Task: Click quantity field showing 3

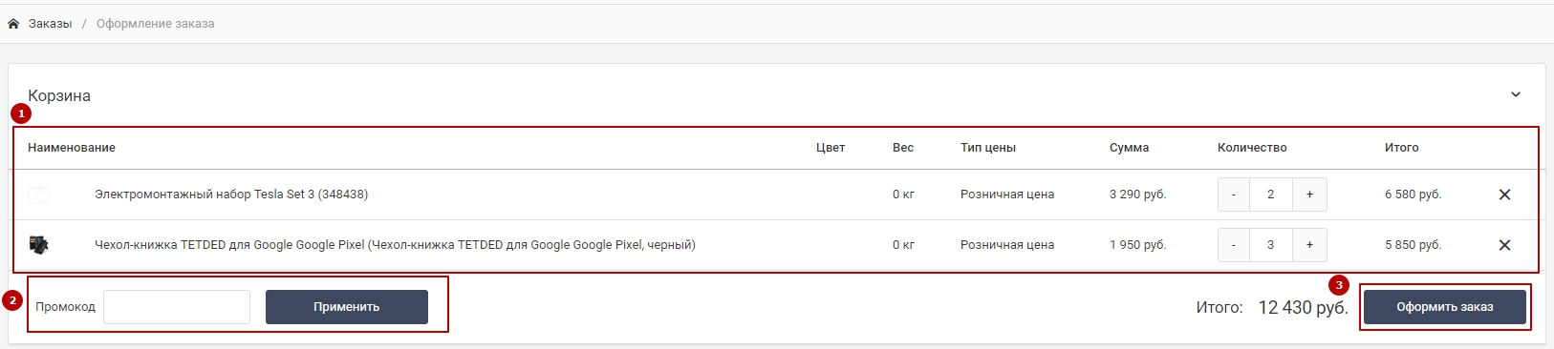Action: click(1271, 245)
